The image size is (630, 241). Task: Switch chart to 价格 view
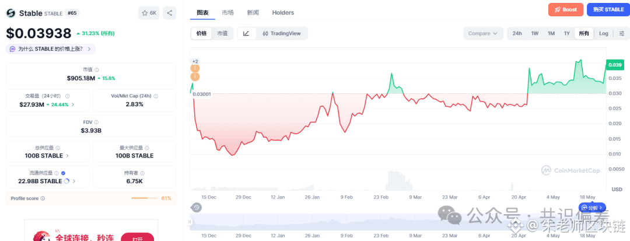pyautogui.click(x=201, y=33)
